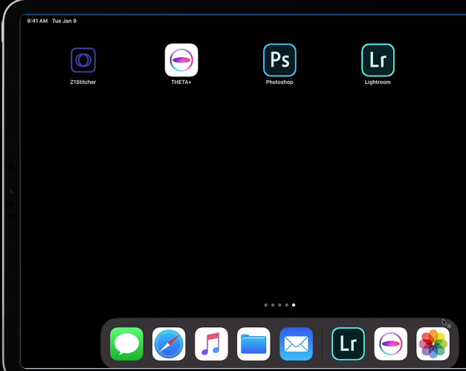The height and width of the screenshot is (371, 466).
Task: Open Photos from the dock
Action: click(433, 344)
